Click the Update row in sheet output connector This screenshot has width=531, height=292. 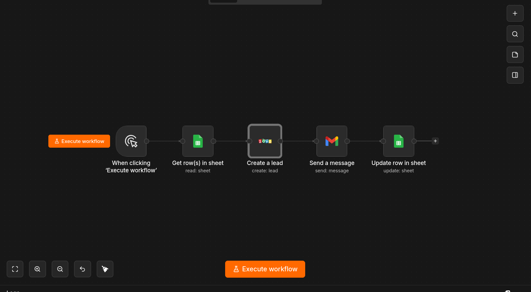pyautogui.click(x=414, y=141)
